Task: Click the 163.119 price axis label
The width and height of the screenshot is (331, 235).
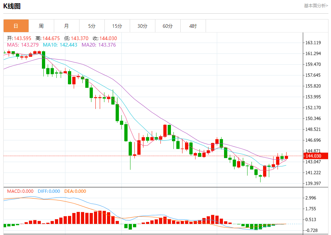Action: point(313,43)
